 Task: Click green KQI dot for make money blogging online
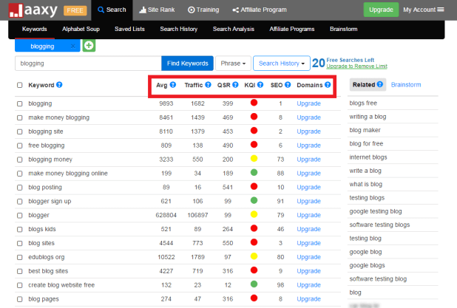pyautogui.click(x=254, y=172)
